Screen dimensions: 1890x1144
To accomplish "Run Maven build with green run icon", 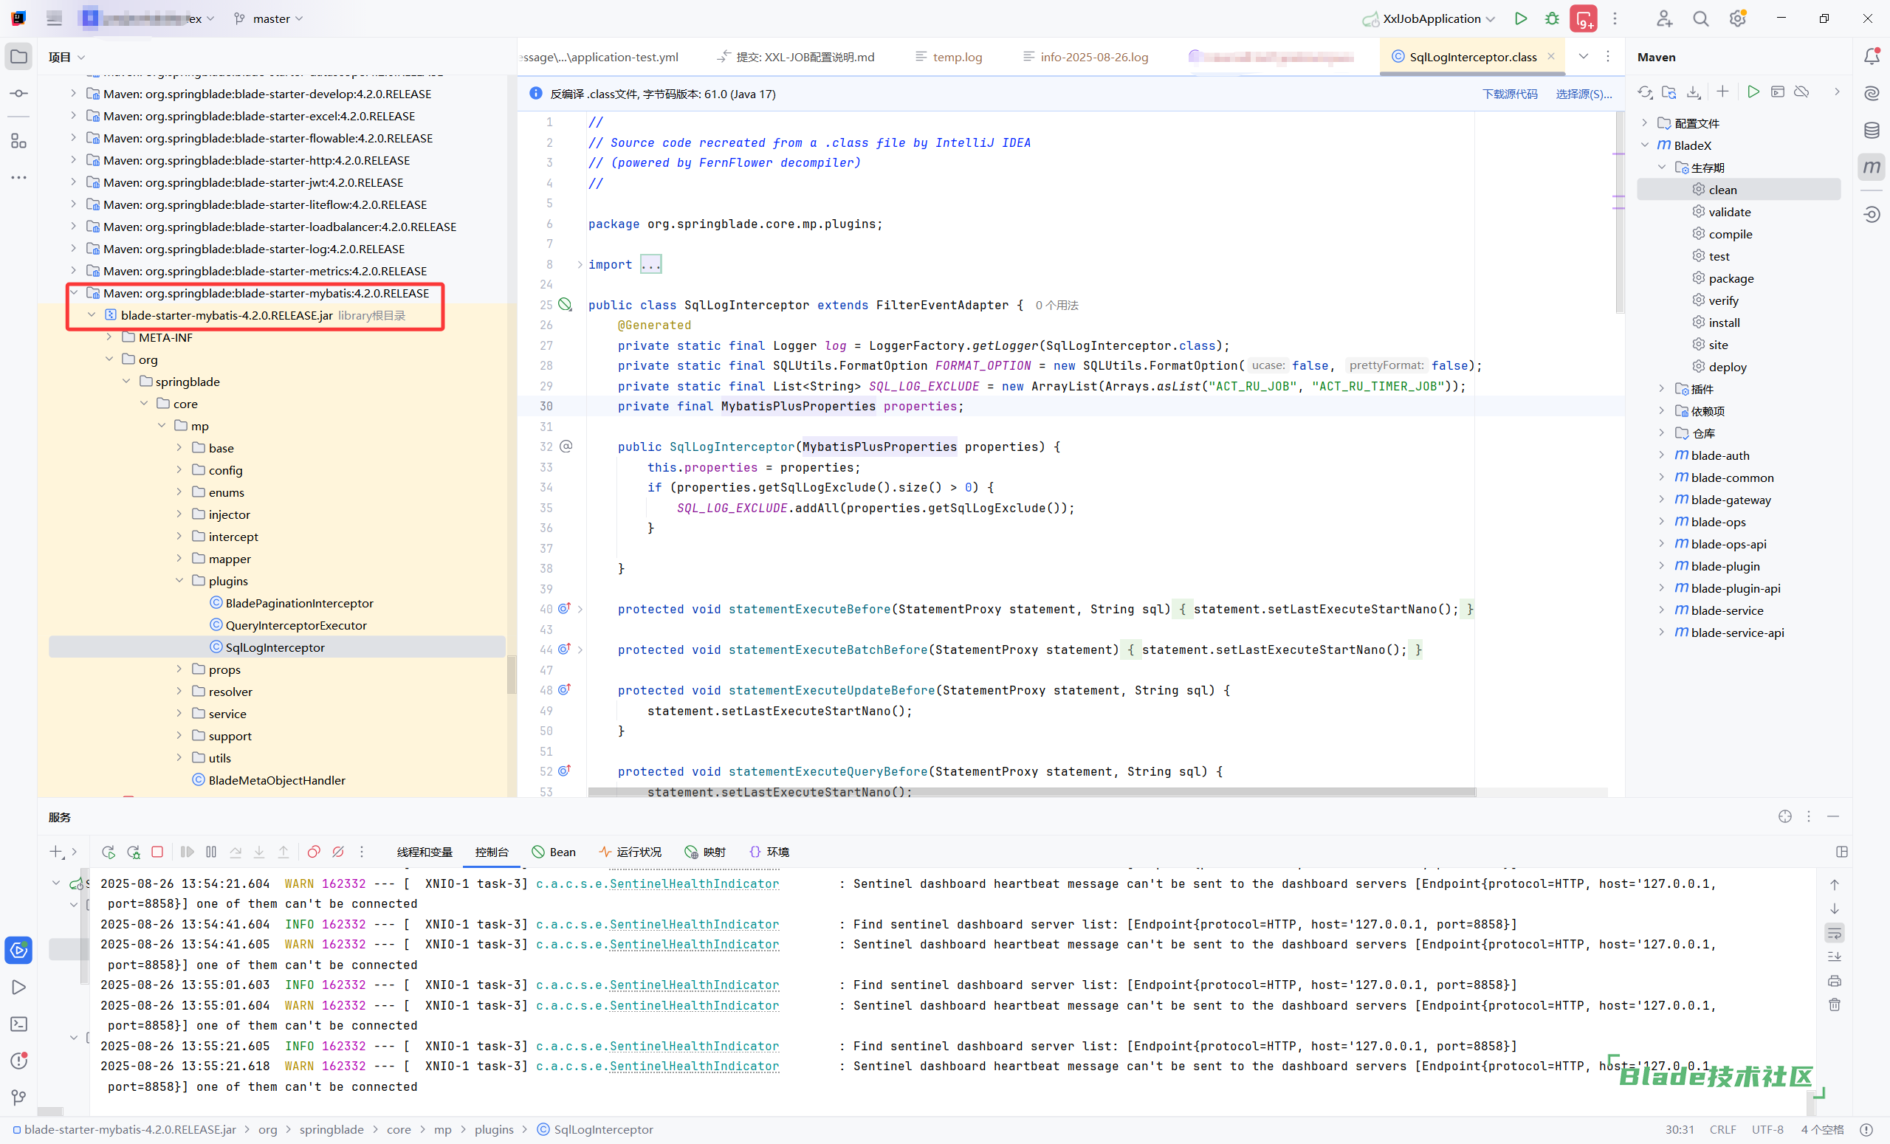I will click(x=1753, y=92).
